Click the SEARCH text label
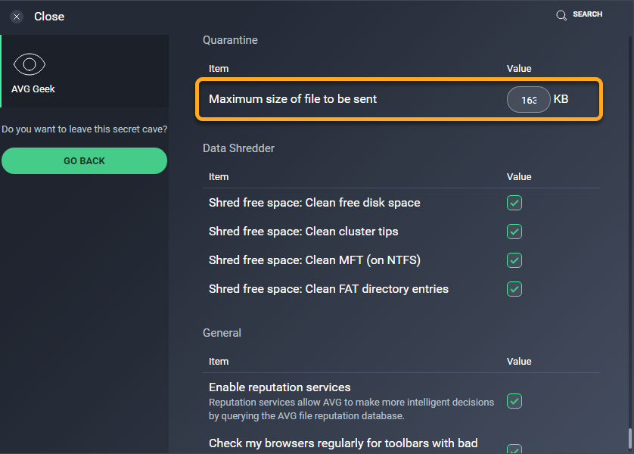The image size is (634, 454). click(588, 14)
